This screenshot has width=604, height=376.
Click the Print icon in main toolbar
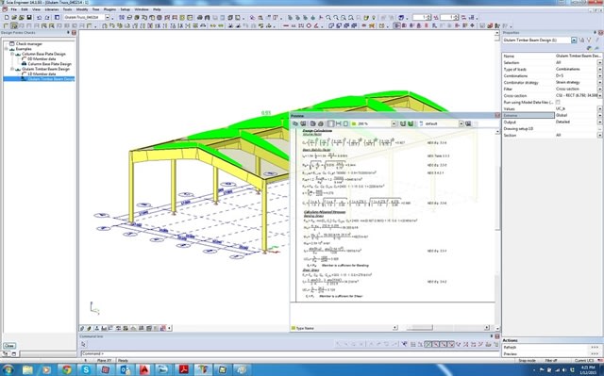tap(200, 18)
